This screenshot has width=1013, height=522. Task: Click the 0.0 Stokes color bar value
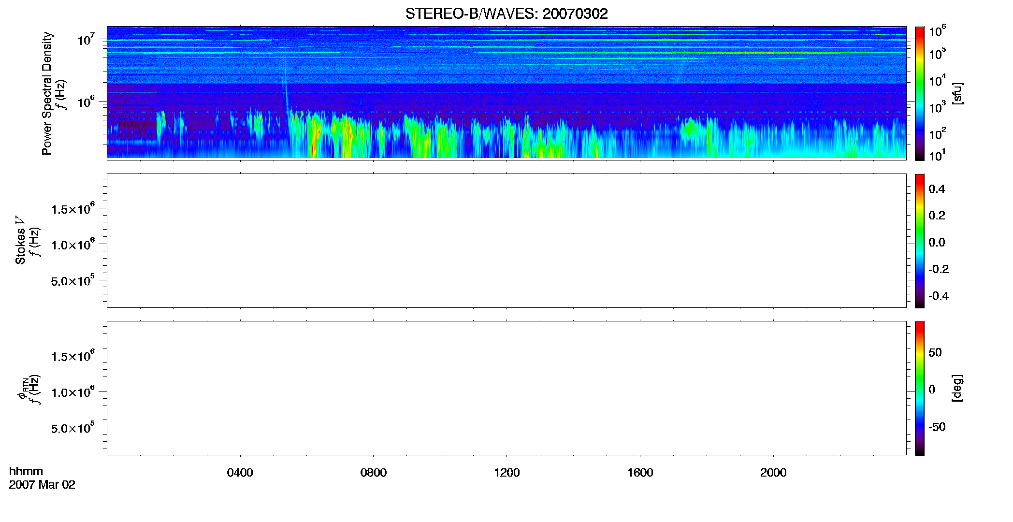(x=937, y=242)
